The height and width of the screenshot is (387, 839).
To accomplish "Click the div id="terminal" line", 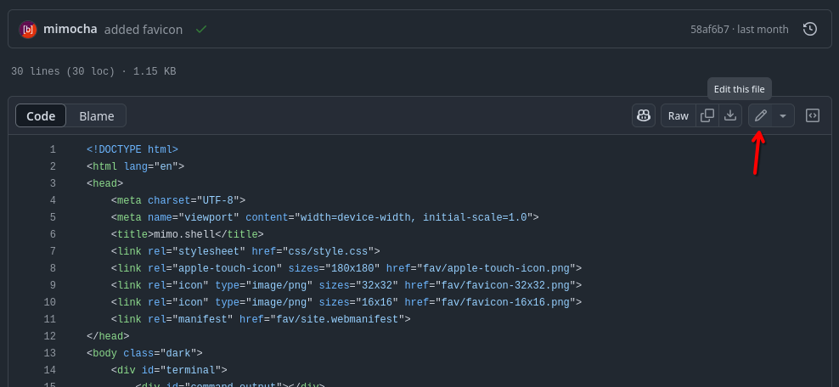I will [x=169, y=370].
